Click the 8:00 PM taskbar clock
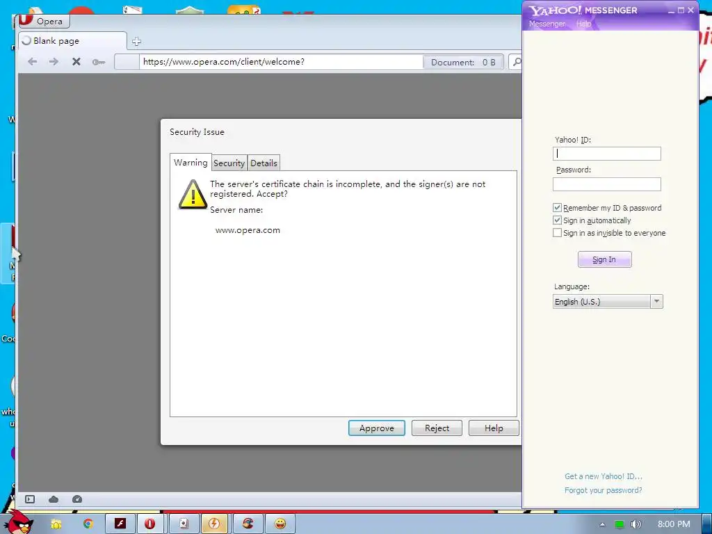This screenshot has width=712, height=534. click(x=674, y=524)
